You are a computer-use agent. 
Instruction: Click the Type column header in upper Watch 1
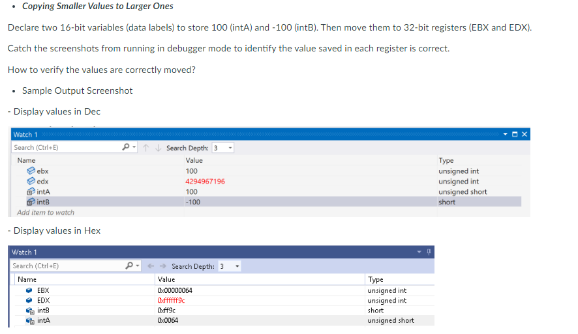pyautogui.click(x=446, y=160)
